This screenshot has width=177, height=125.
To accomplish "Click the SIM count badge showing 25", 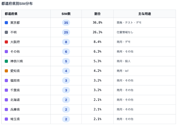I will (x=66, y=32).
